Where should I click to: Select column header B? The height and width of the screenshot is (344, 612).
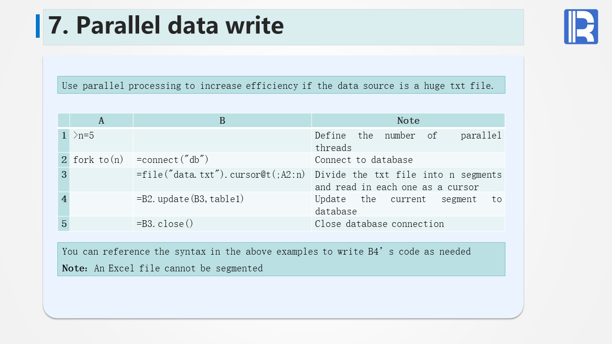(222, 120)
